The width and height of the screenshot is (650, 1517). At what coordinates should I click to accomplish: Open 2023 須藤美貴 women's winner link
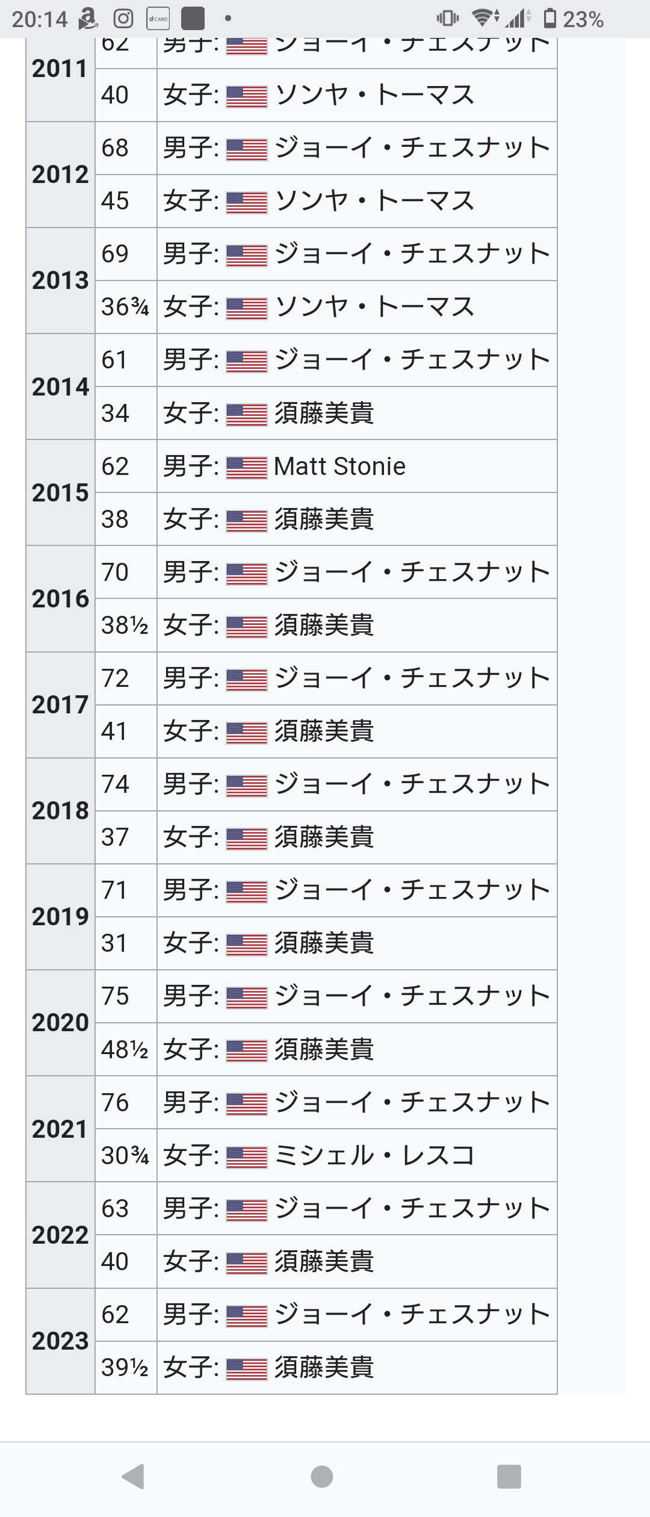[324, 1368]
